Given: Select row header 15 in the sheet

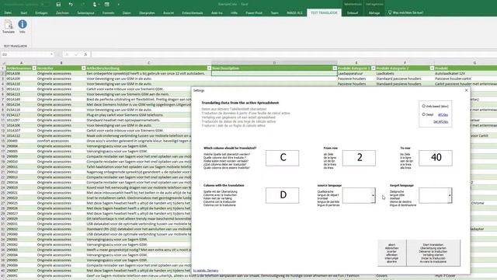Looking at the screenshot, I should [3, 141].
